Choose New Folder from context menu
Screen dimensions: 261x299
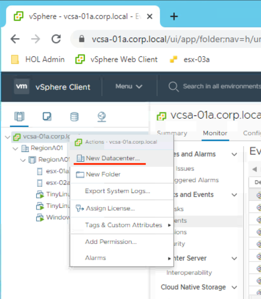tap(122, 175)
